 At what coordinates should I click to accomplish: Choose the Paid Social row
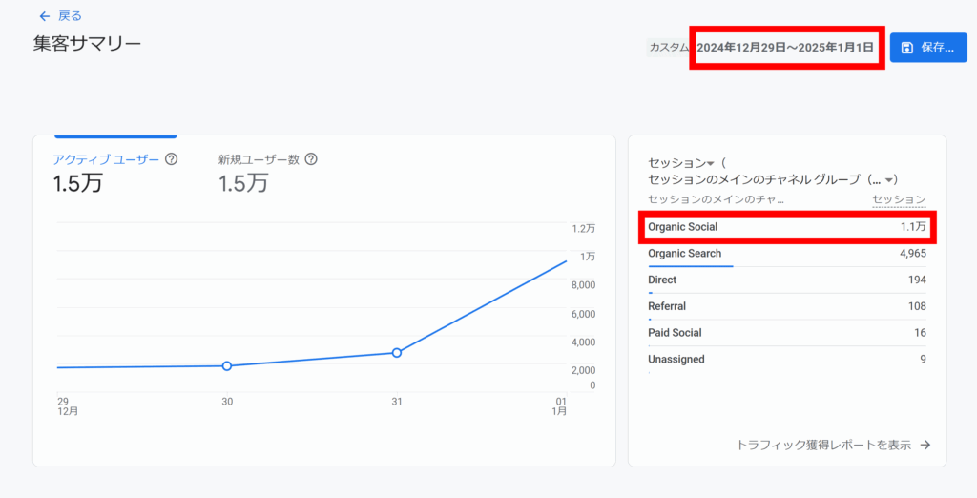[x=786, y=333]
